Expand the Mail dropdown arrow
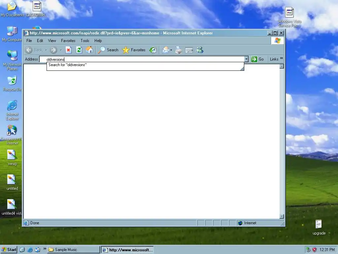 (x=171, y=50)
